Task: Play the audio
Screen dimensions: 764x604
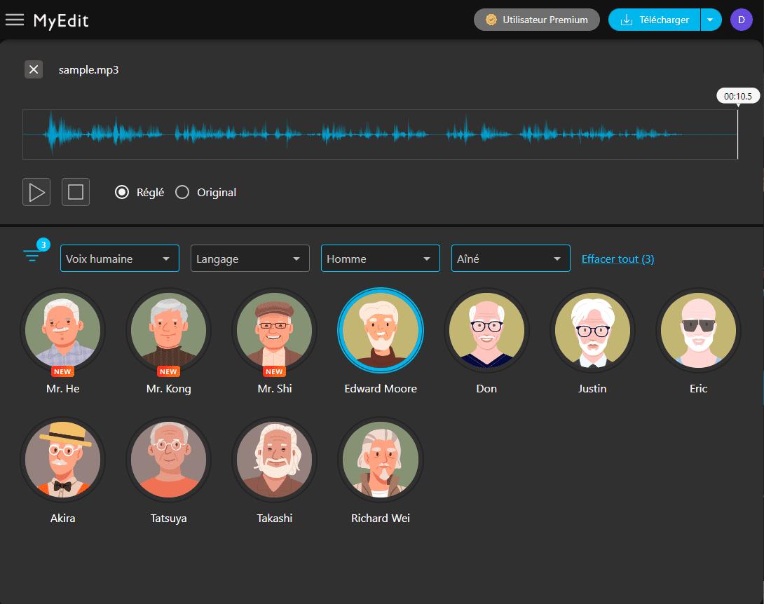Action: 36,192
